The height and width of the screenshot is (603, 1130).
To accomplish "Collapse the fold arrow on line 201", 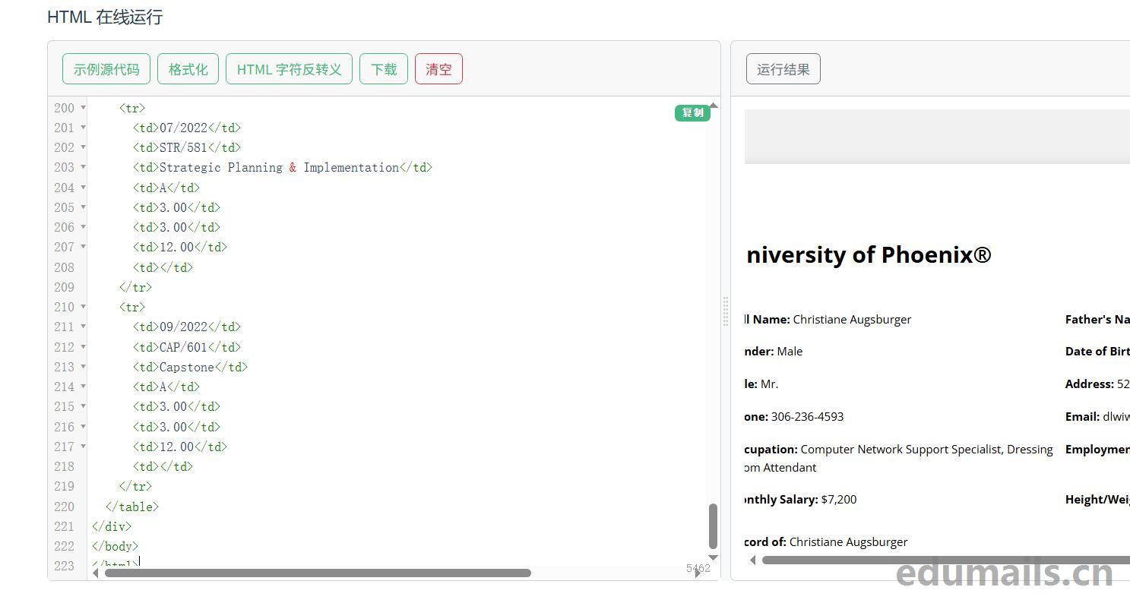I will (83, 128).
